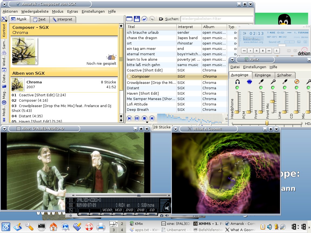Viewport: 311px width, 233px height.
Task: Stop XMMS playback
Action: (263, 51)
